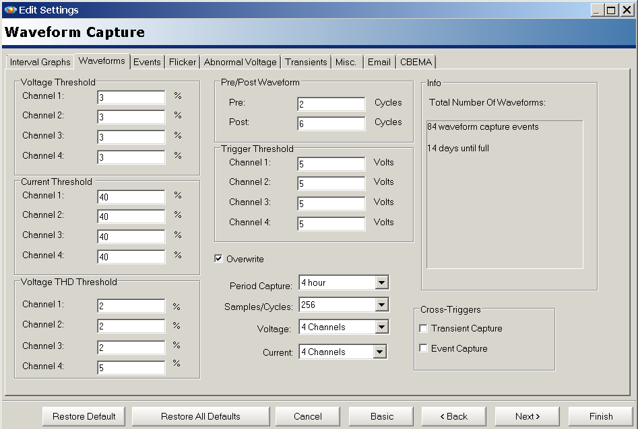Image resolution: width=638 pixels, height=429 pixels.
Task: Enable Event Capture cross-trigger
Action: point(423,348)
